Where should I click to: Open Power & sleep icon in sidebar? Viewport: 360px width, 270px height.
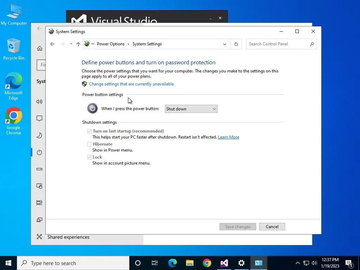[39, 152]
